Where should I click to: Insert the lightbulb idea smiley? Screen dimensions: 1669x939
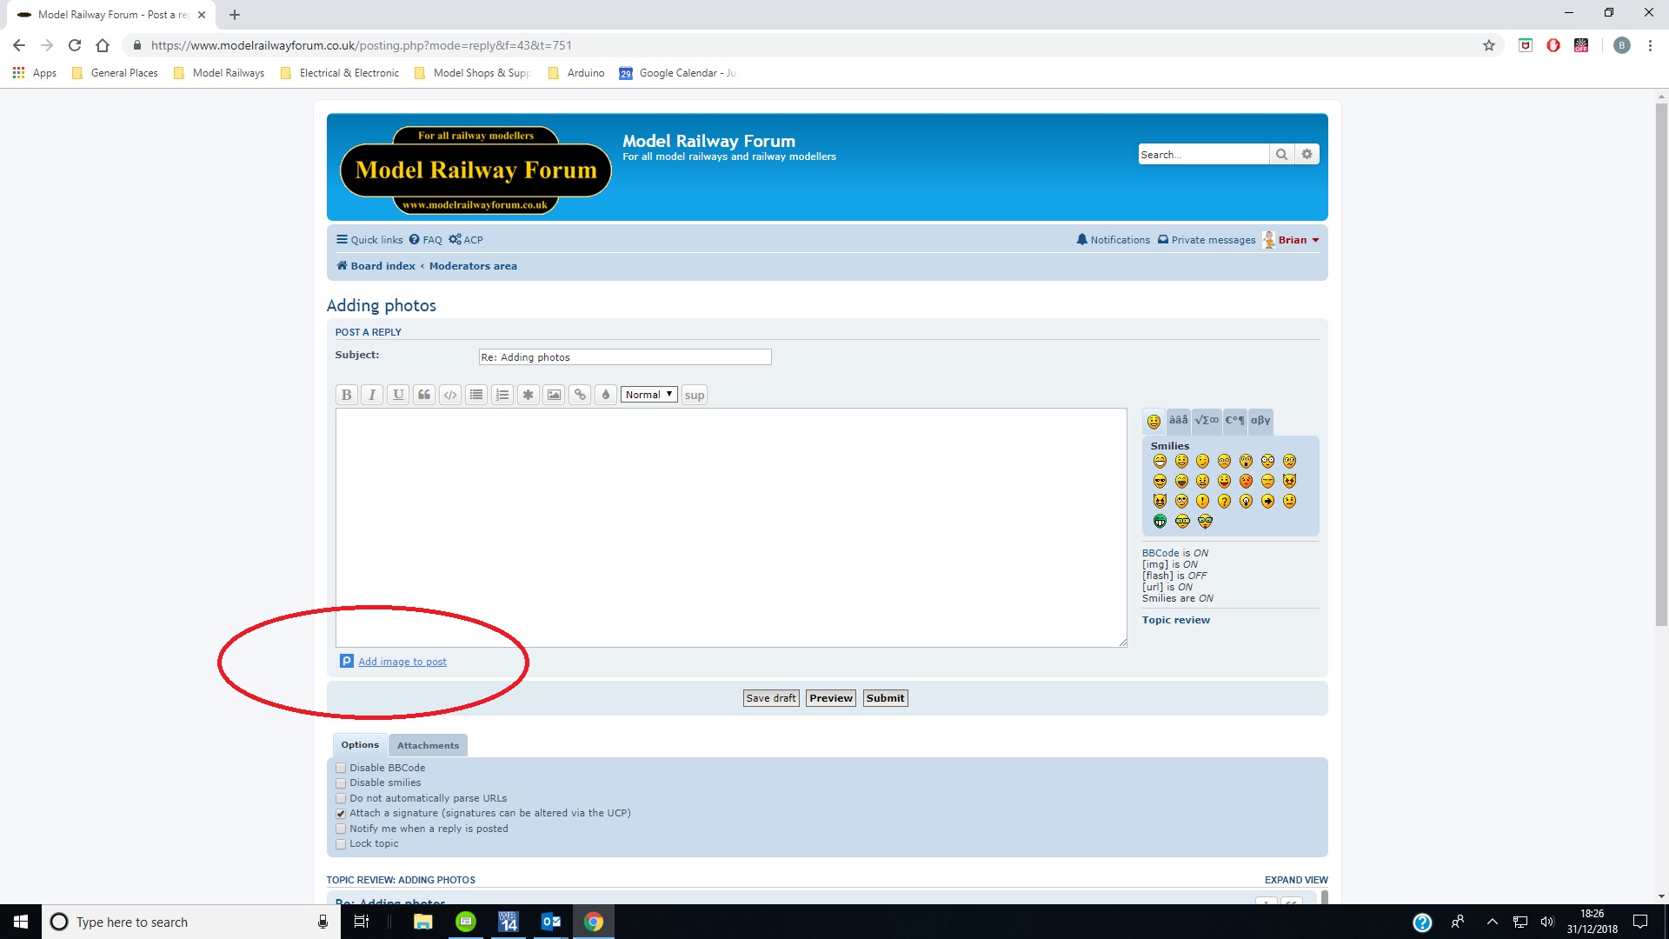point(1246,501)
